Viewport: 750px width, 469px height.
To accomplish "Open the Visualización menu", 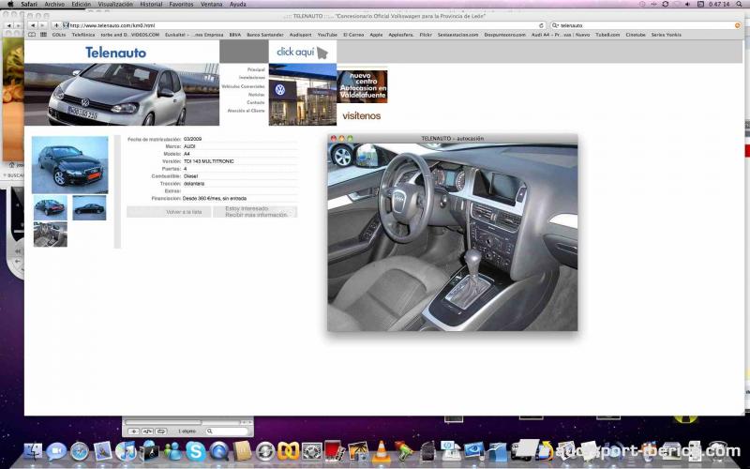I will point(115,4).
